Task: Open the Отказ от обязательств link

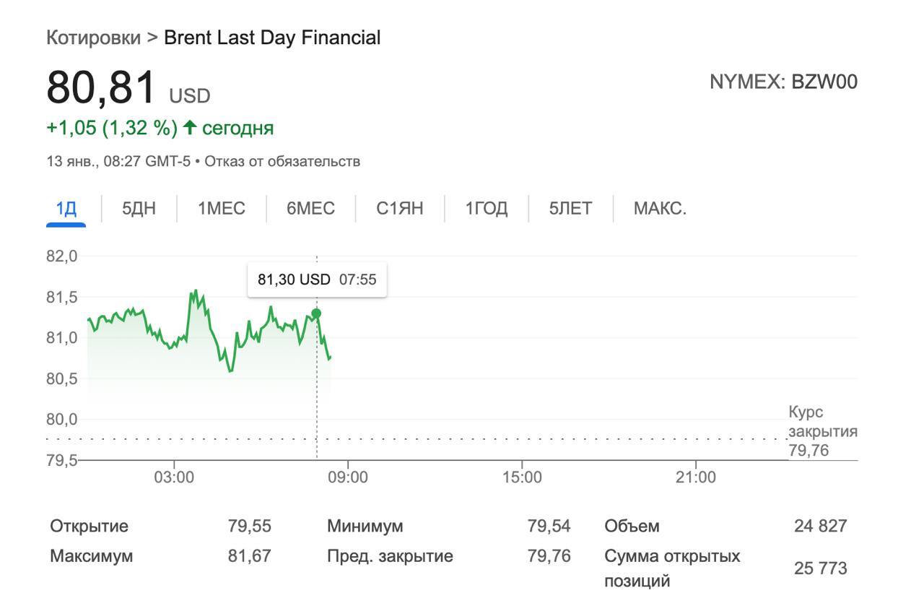Action: 282,161
